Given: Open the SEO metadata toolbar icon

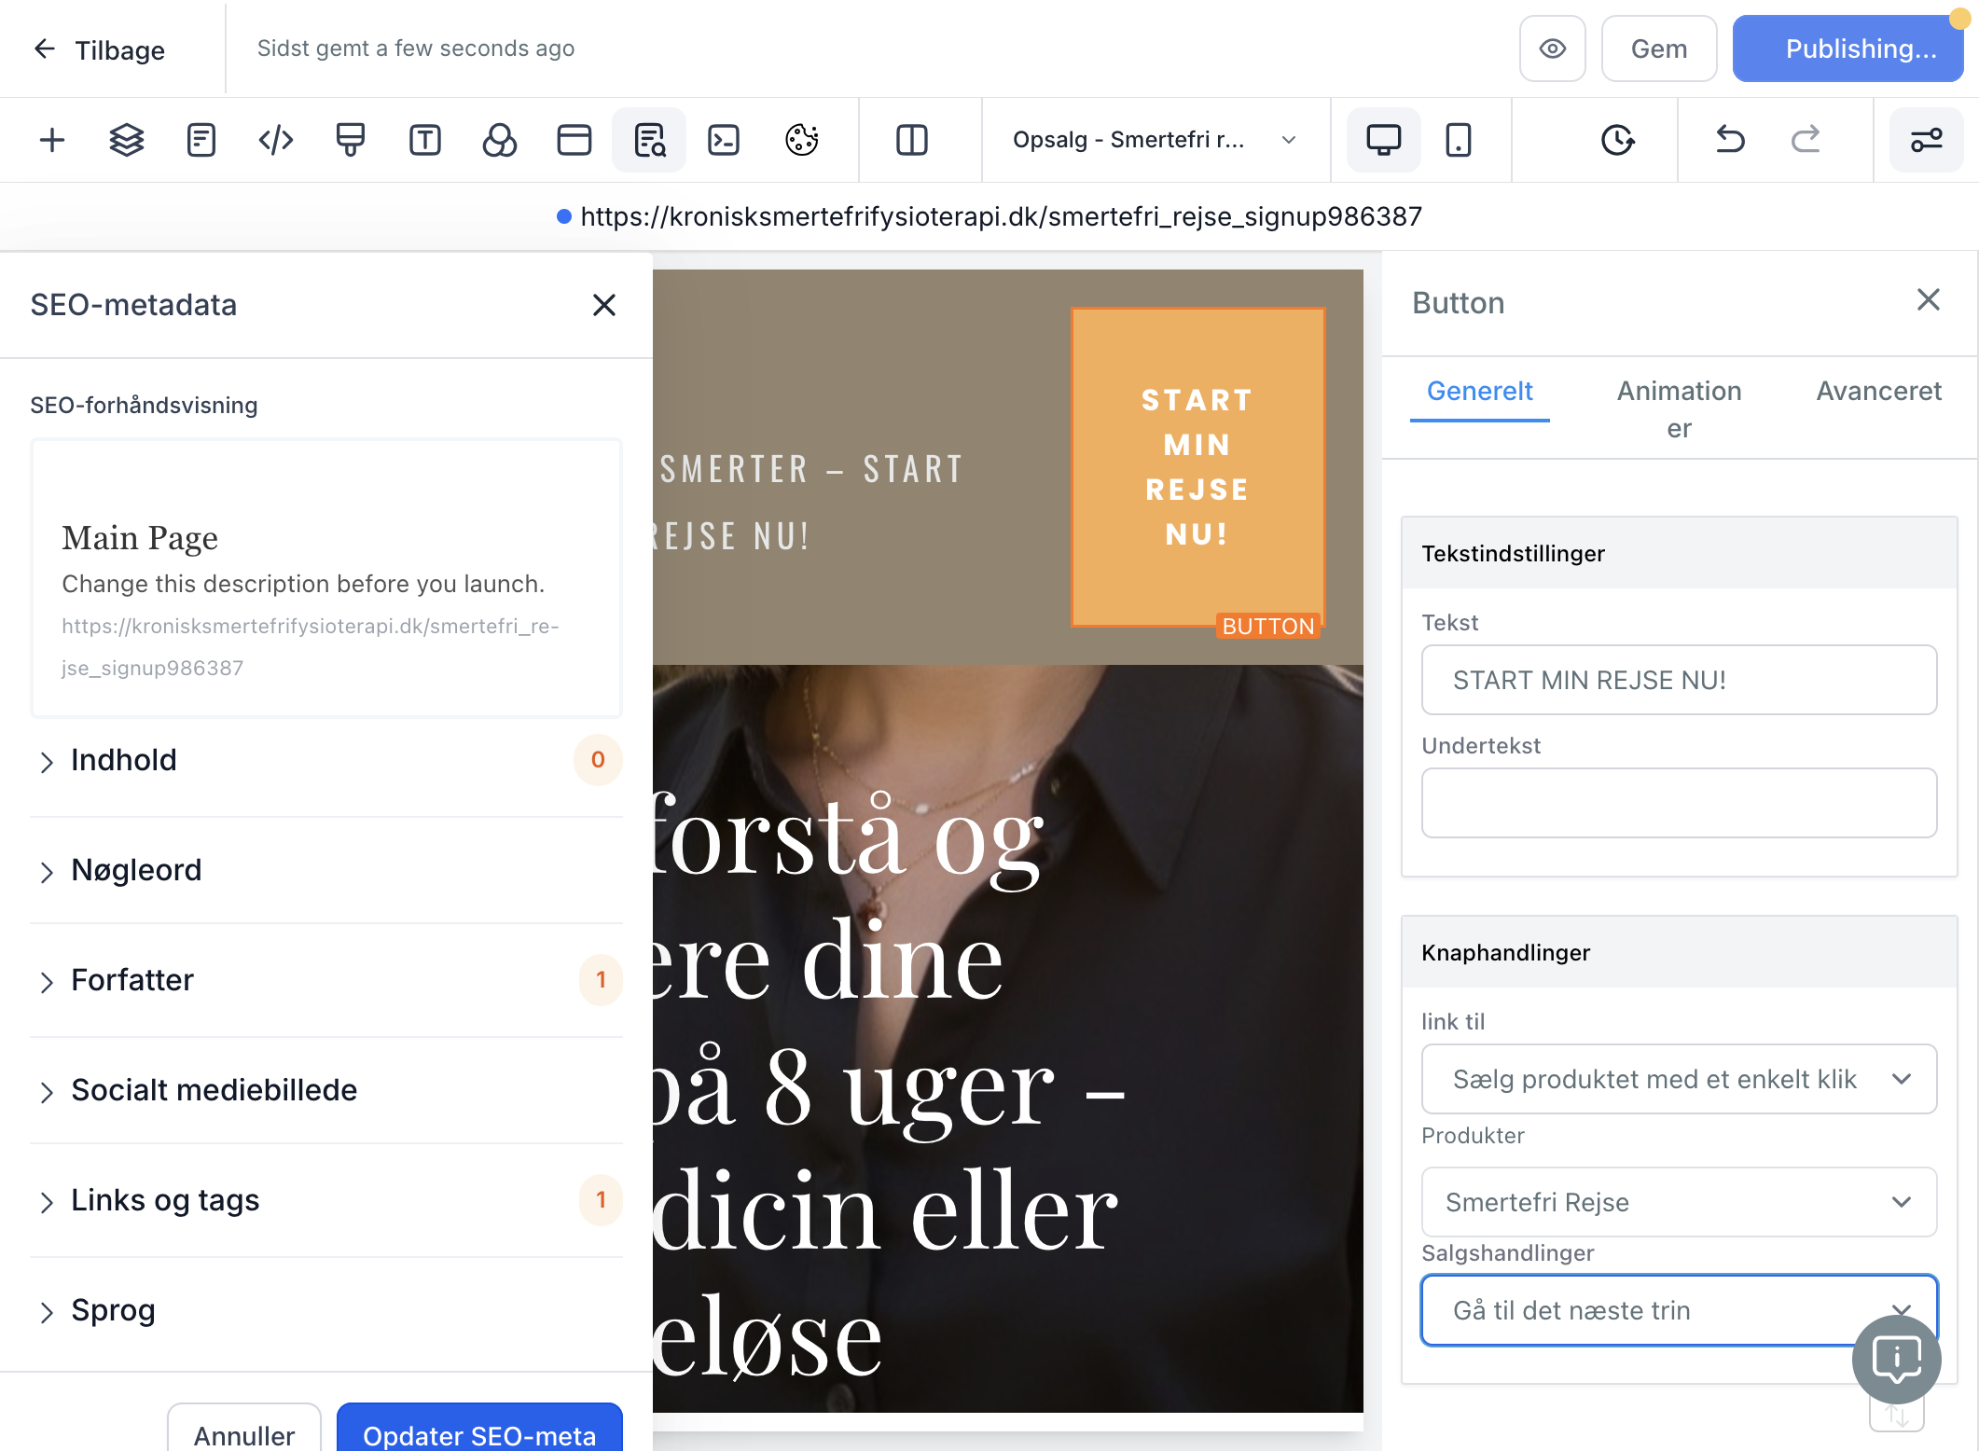Looking at the screenshot, I should [x=649, y=140].
